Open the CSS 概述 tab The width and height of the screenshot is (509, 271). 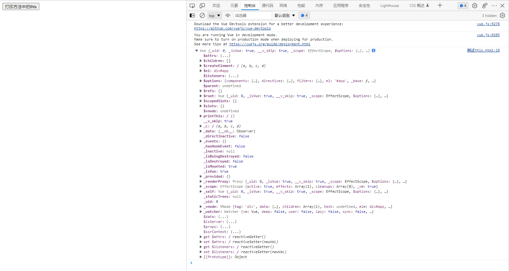coord(419,6)
